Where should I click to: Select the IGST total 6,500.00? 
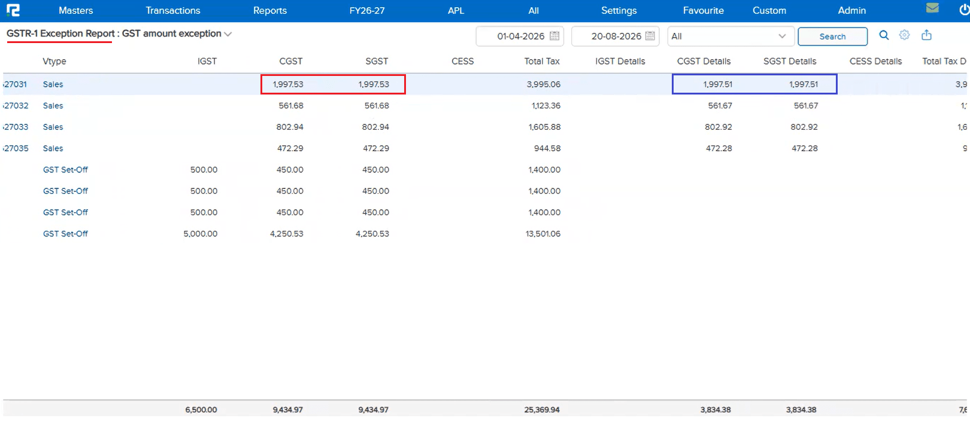pos(201,410)
